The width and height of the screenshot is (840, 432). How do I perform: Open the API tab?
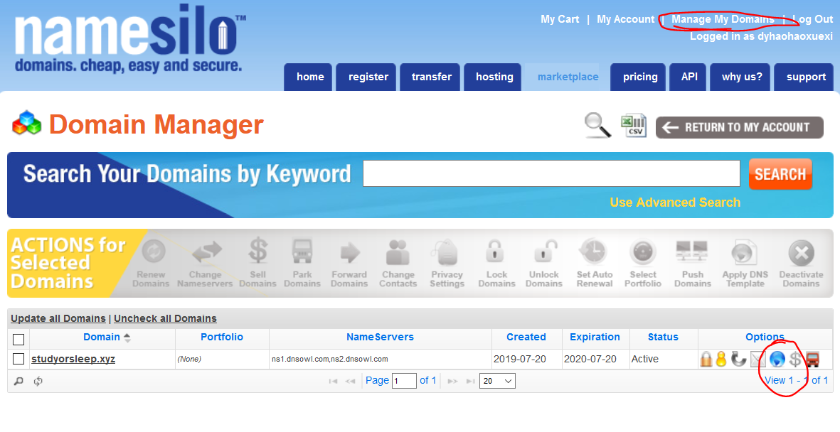tap(688, 77)
